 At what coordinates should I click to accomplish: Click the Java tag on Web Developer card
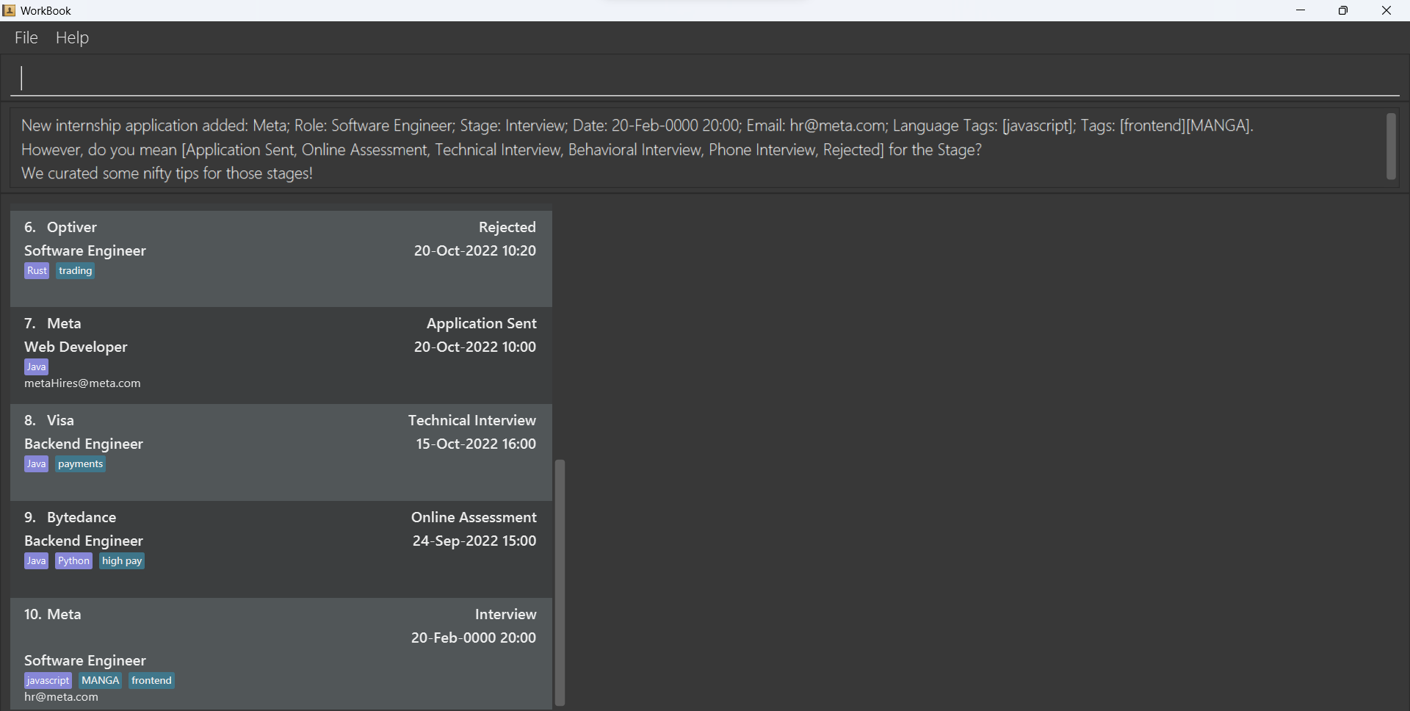point(36,367)
